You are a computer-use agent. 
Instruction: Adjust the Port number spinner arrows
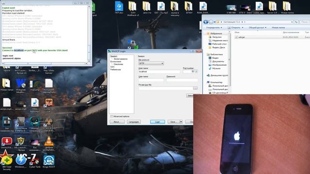point(196,72)
